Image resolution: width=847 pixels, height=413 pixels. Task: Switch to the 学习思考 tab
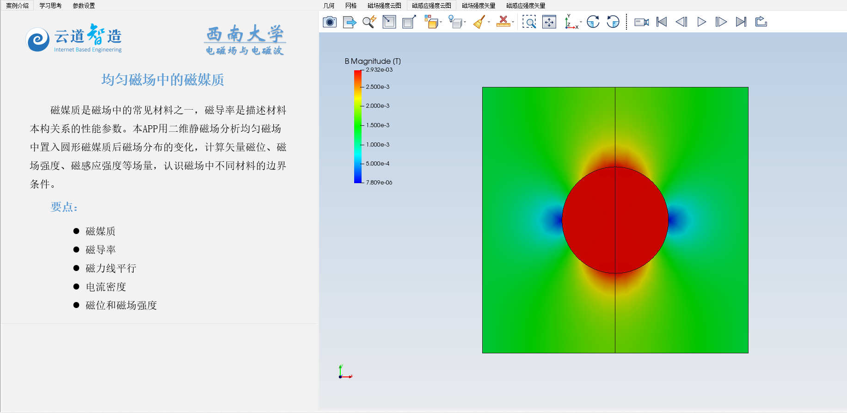[x=50, y=6]
